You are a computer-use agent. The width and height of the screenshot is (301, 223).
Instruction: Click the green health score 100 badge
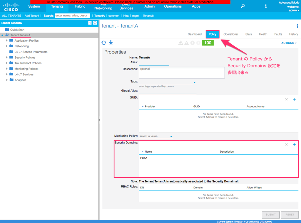[x=208, y=43]
